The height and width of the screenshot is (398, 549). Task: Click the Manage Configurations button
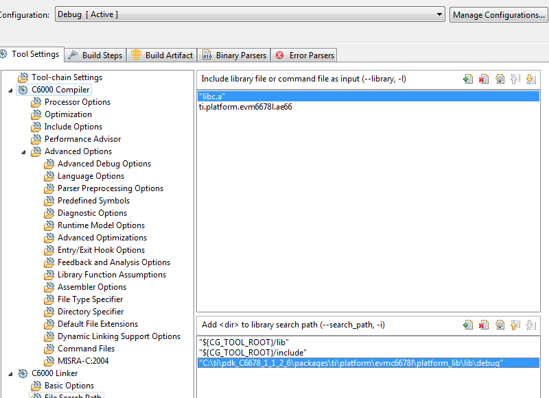pyautogui.click(x=498, y=14)
